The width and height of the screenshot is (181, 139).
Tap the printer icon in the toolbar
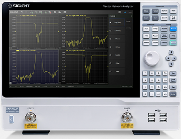click(60, 12)
